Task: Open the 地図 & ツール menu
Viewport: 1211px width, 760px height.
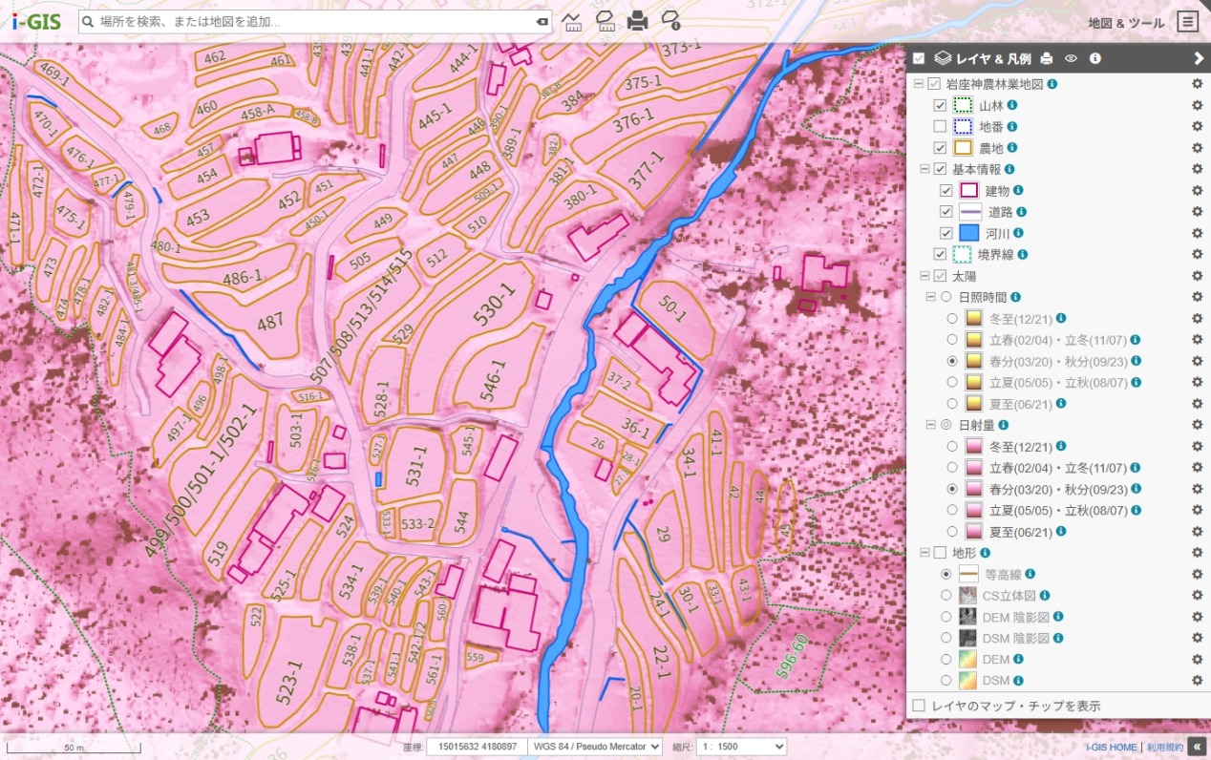Action: (1126, 22)
